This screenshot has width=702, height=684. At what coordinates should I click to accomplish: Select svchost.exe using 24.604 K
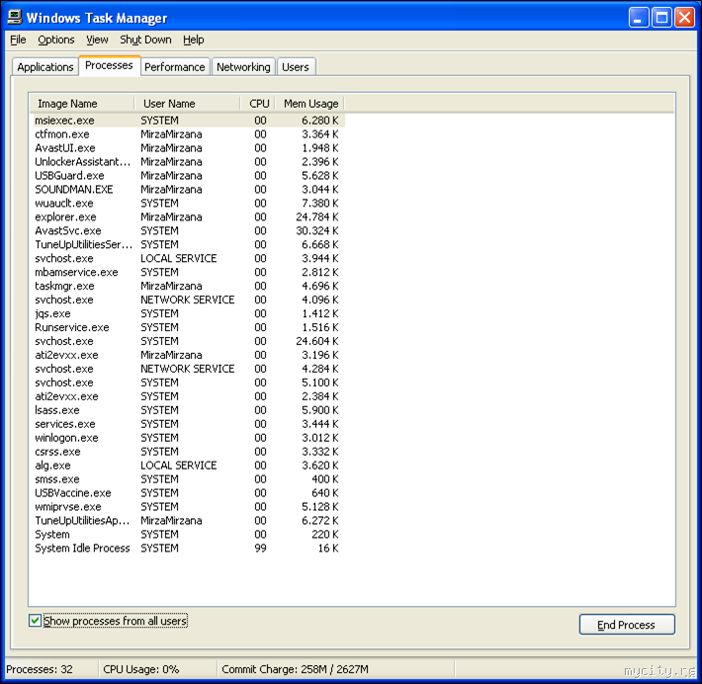pyautogui.click(x=187, y=341)
